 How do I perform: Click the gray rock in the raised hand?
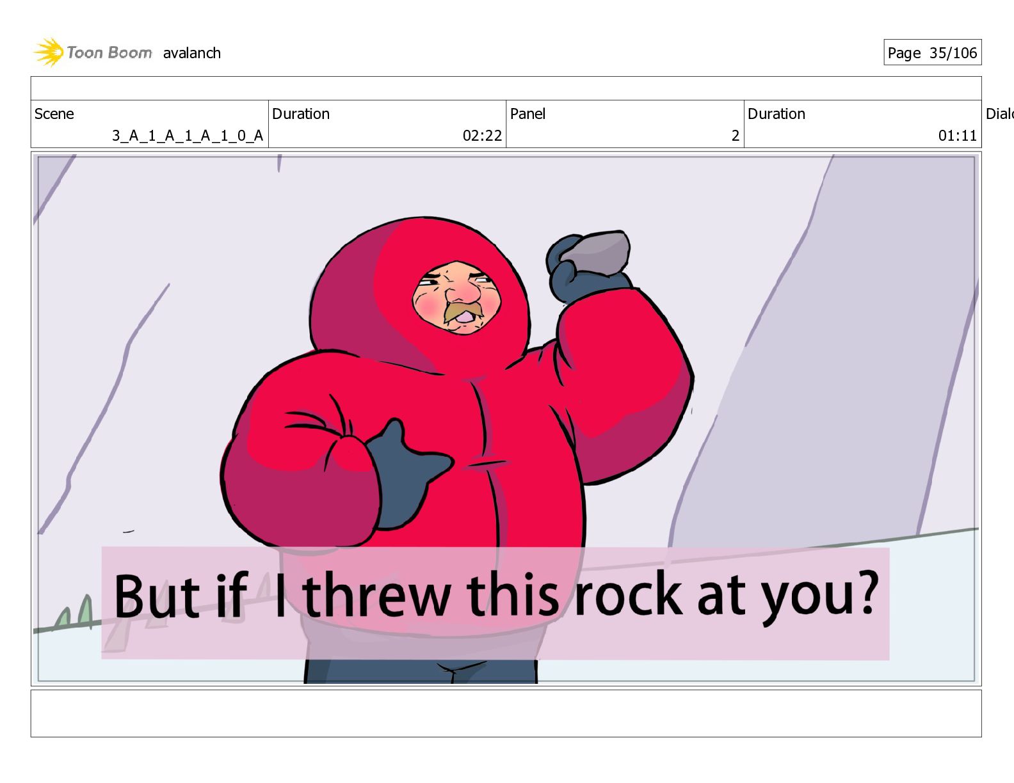597,252
